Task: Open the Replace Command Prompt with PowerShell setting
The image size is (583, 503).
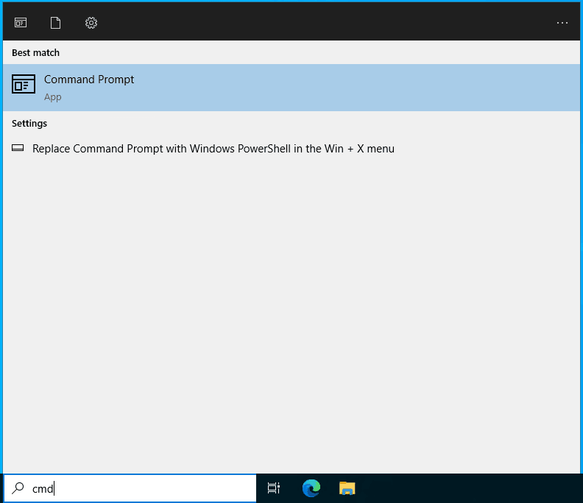Action: pyautogui.click(x=213, y=149)
